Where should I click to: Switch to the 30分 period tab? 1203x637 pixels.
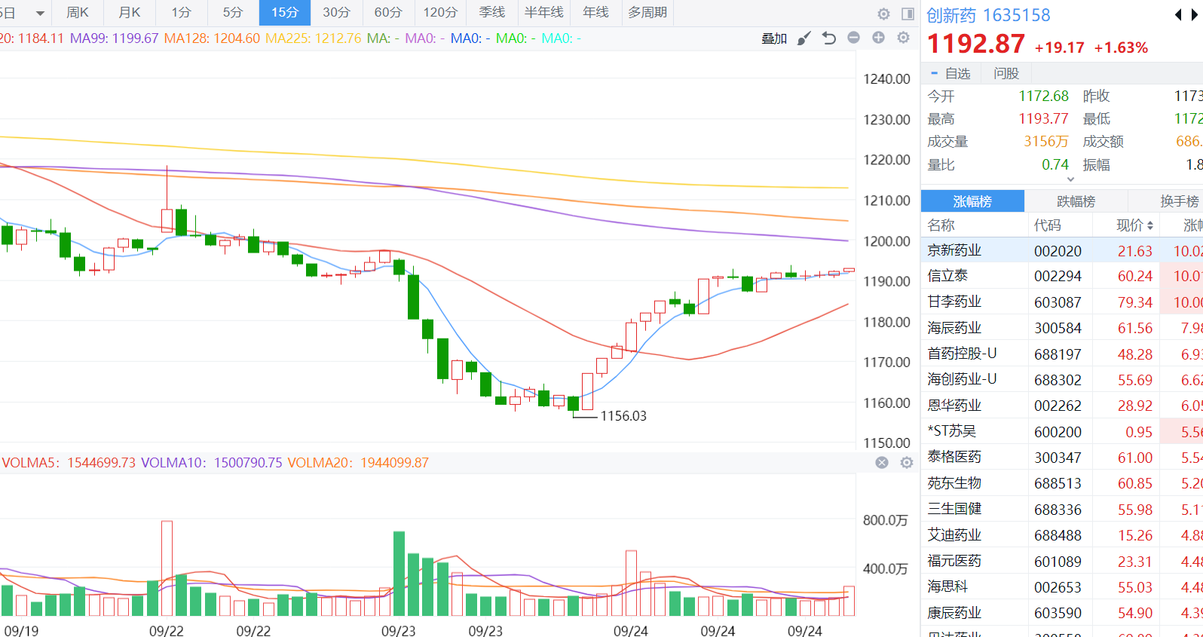(x=336, y=13)
